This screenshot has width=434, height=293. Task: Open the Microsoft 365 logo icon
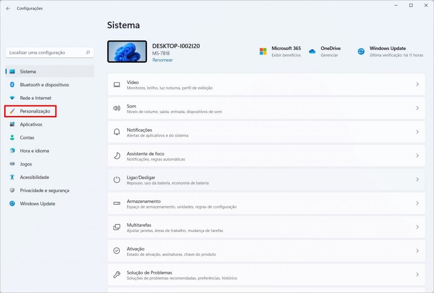(x=263, y=51)
